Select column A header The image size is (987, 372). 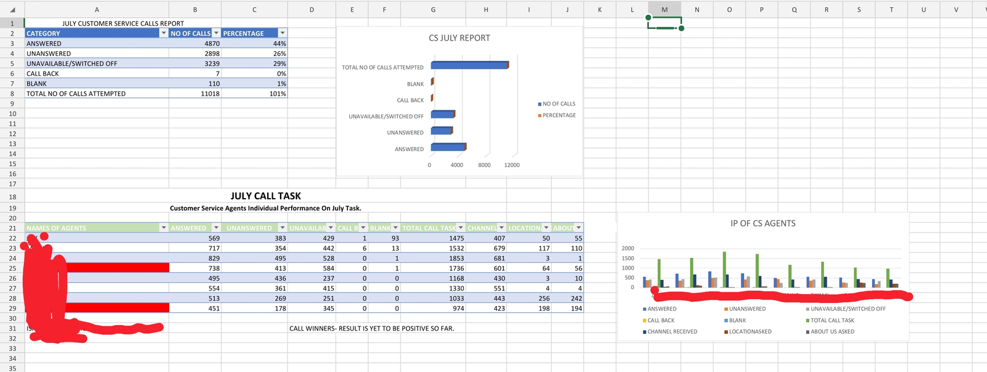[x=97, y=10]
